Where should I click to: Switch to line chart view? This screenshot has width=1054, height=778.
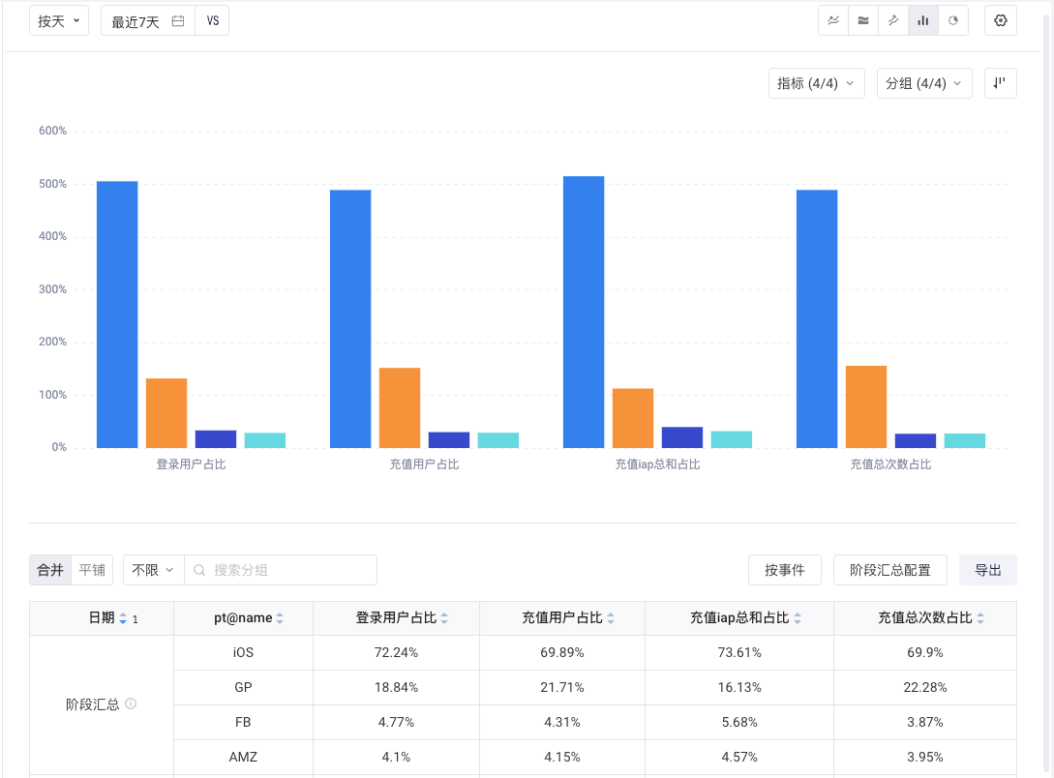[833, 20]
